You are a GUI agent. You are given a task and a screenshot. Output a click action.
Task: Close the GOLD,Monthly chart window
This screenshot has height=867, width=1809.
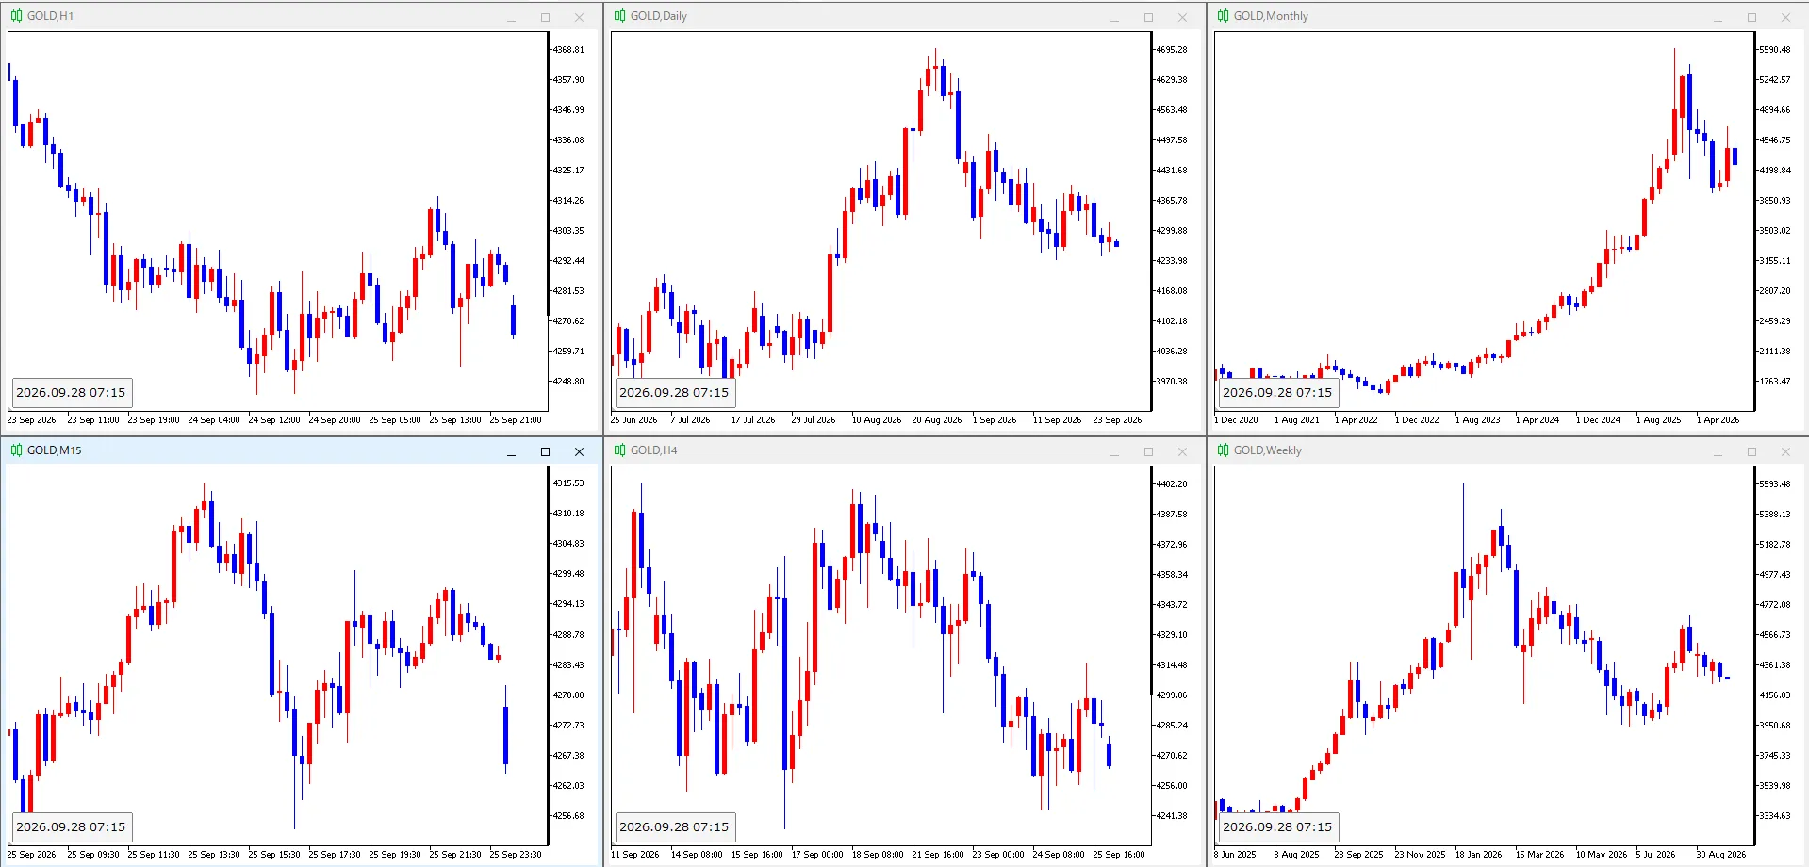pyautogui.click(x=1785, y=17)
